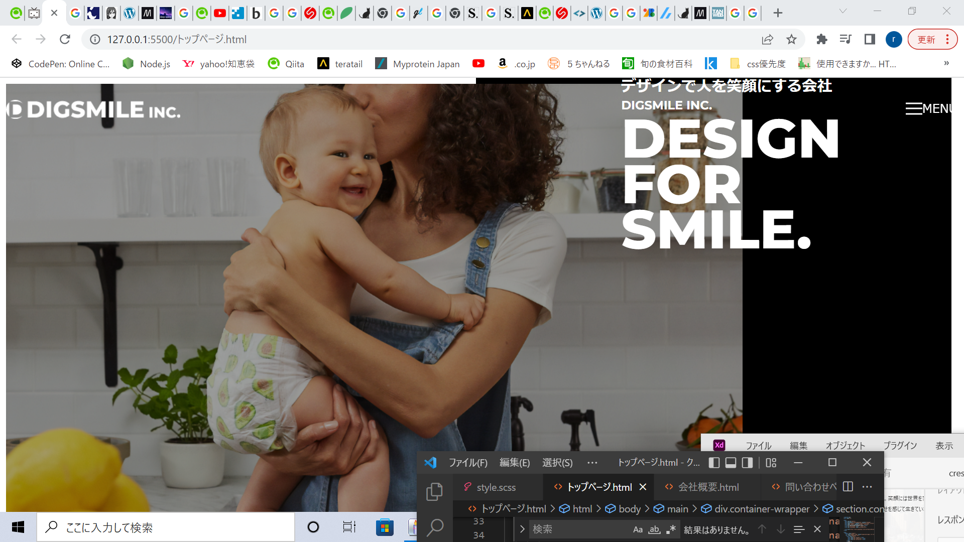This screenshot has width=964, height=542.
Task: Open Windows Start menu
Action: 18,527
